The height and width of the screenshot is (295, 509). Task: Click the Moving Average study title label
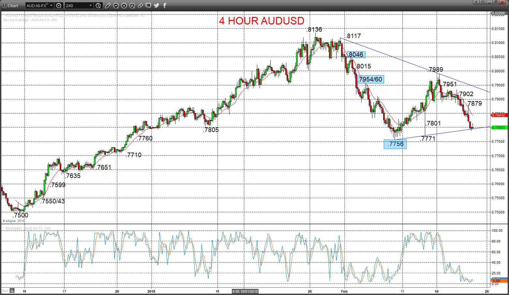pyautogui.click(x=30, y=20)
